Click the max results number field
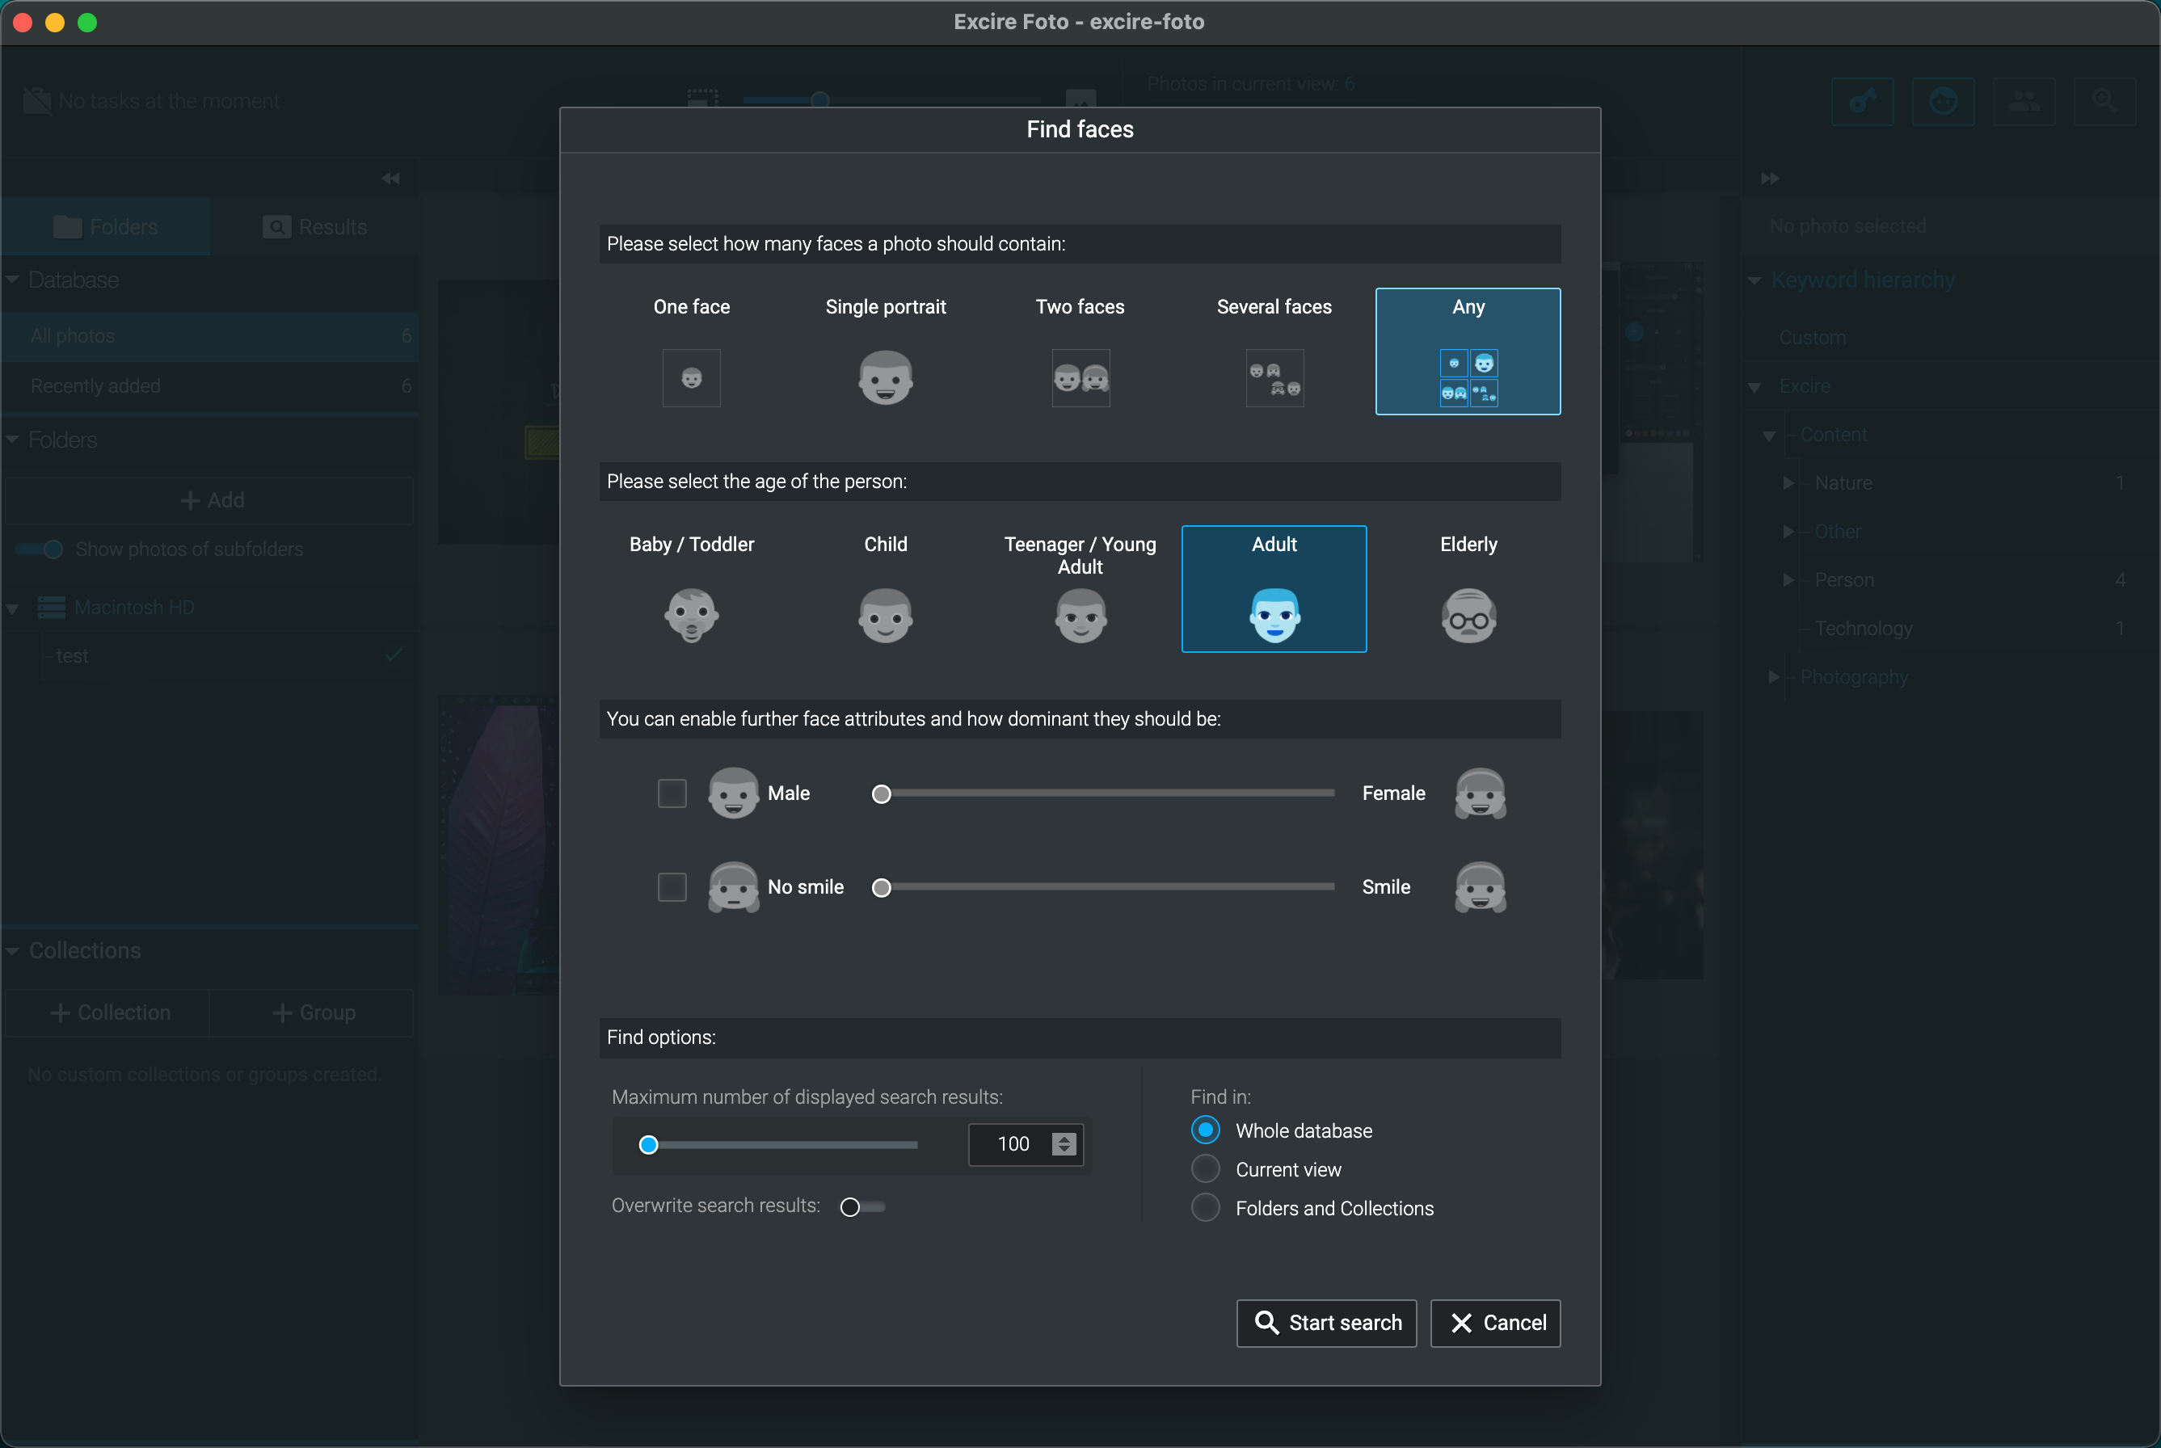This screenshot has width=2161, height=1448. (1012, 1144)
